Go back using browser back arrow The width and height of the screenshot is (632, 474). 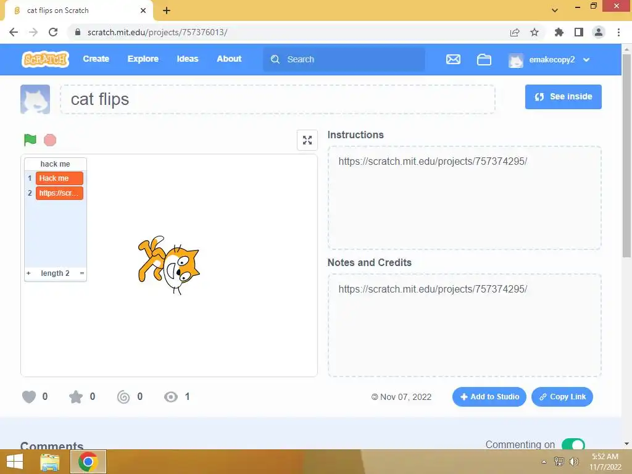point(14,32)
